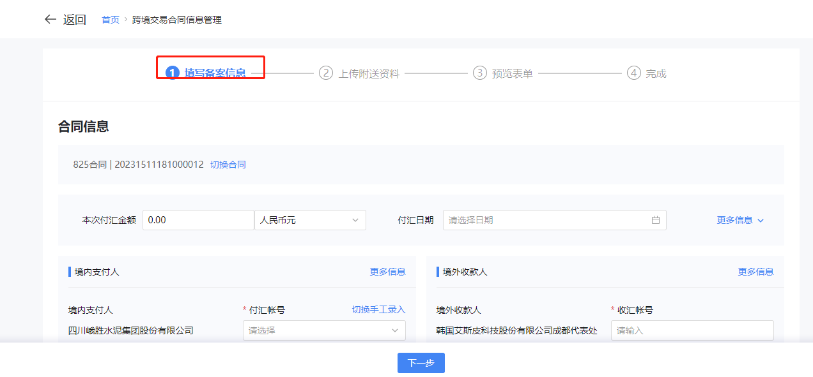The width and height of the screenshot is (813, 377).
Task: Open the calendar icon in 付汇日期 field
Action: [655, 220]
